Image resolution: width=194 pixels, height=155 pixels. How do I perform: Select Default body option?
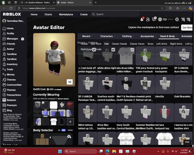coord(70,130)
